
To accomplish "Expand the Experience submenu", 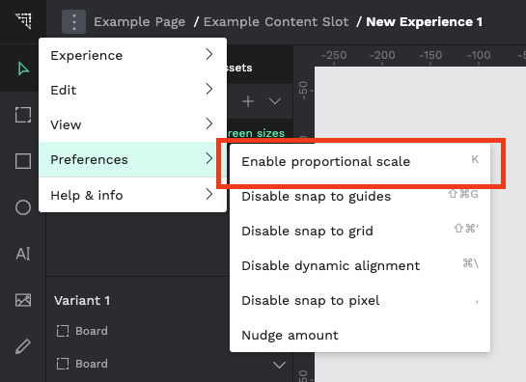I will coord(132,55).
